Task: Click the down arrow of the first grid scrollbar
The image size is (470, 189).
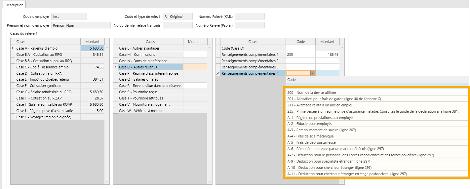Action: click(107, 182)
